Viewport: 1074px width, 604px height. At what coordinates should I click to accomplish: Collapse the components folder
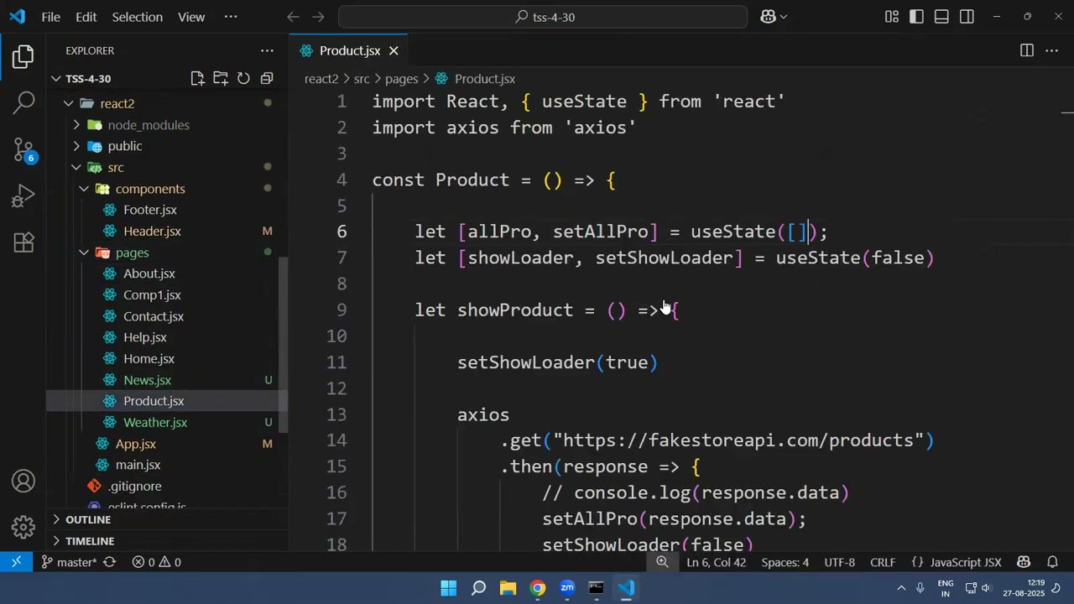click(84, 189)
